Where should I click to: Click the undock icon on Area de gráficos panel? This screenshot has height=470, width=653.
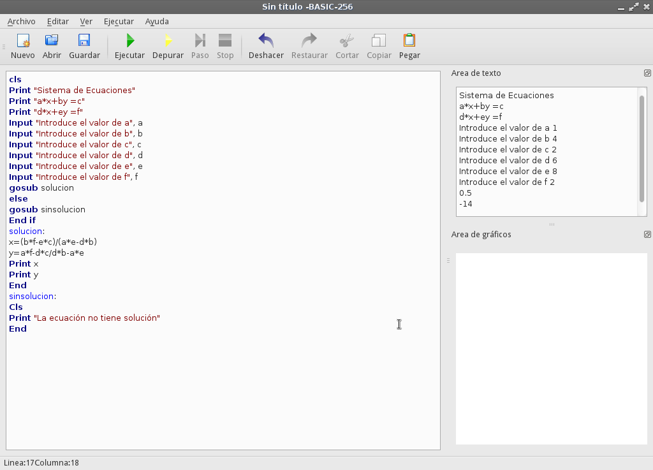click(647, 235)
